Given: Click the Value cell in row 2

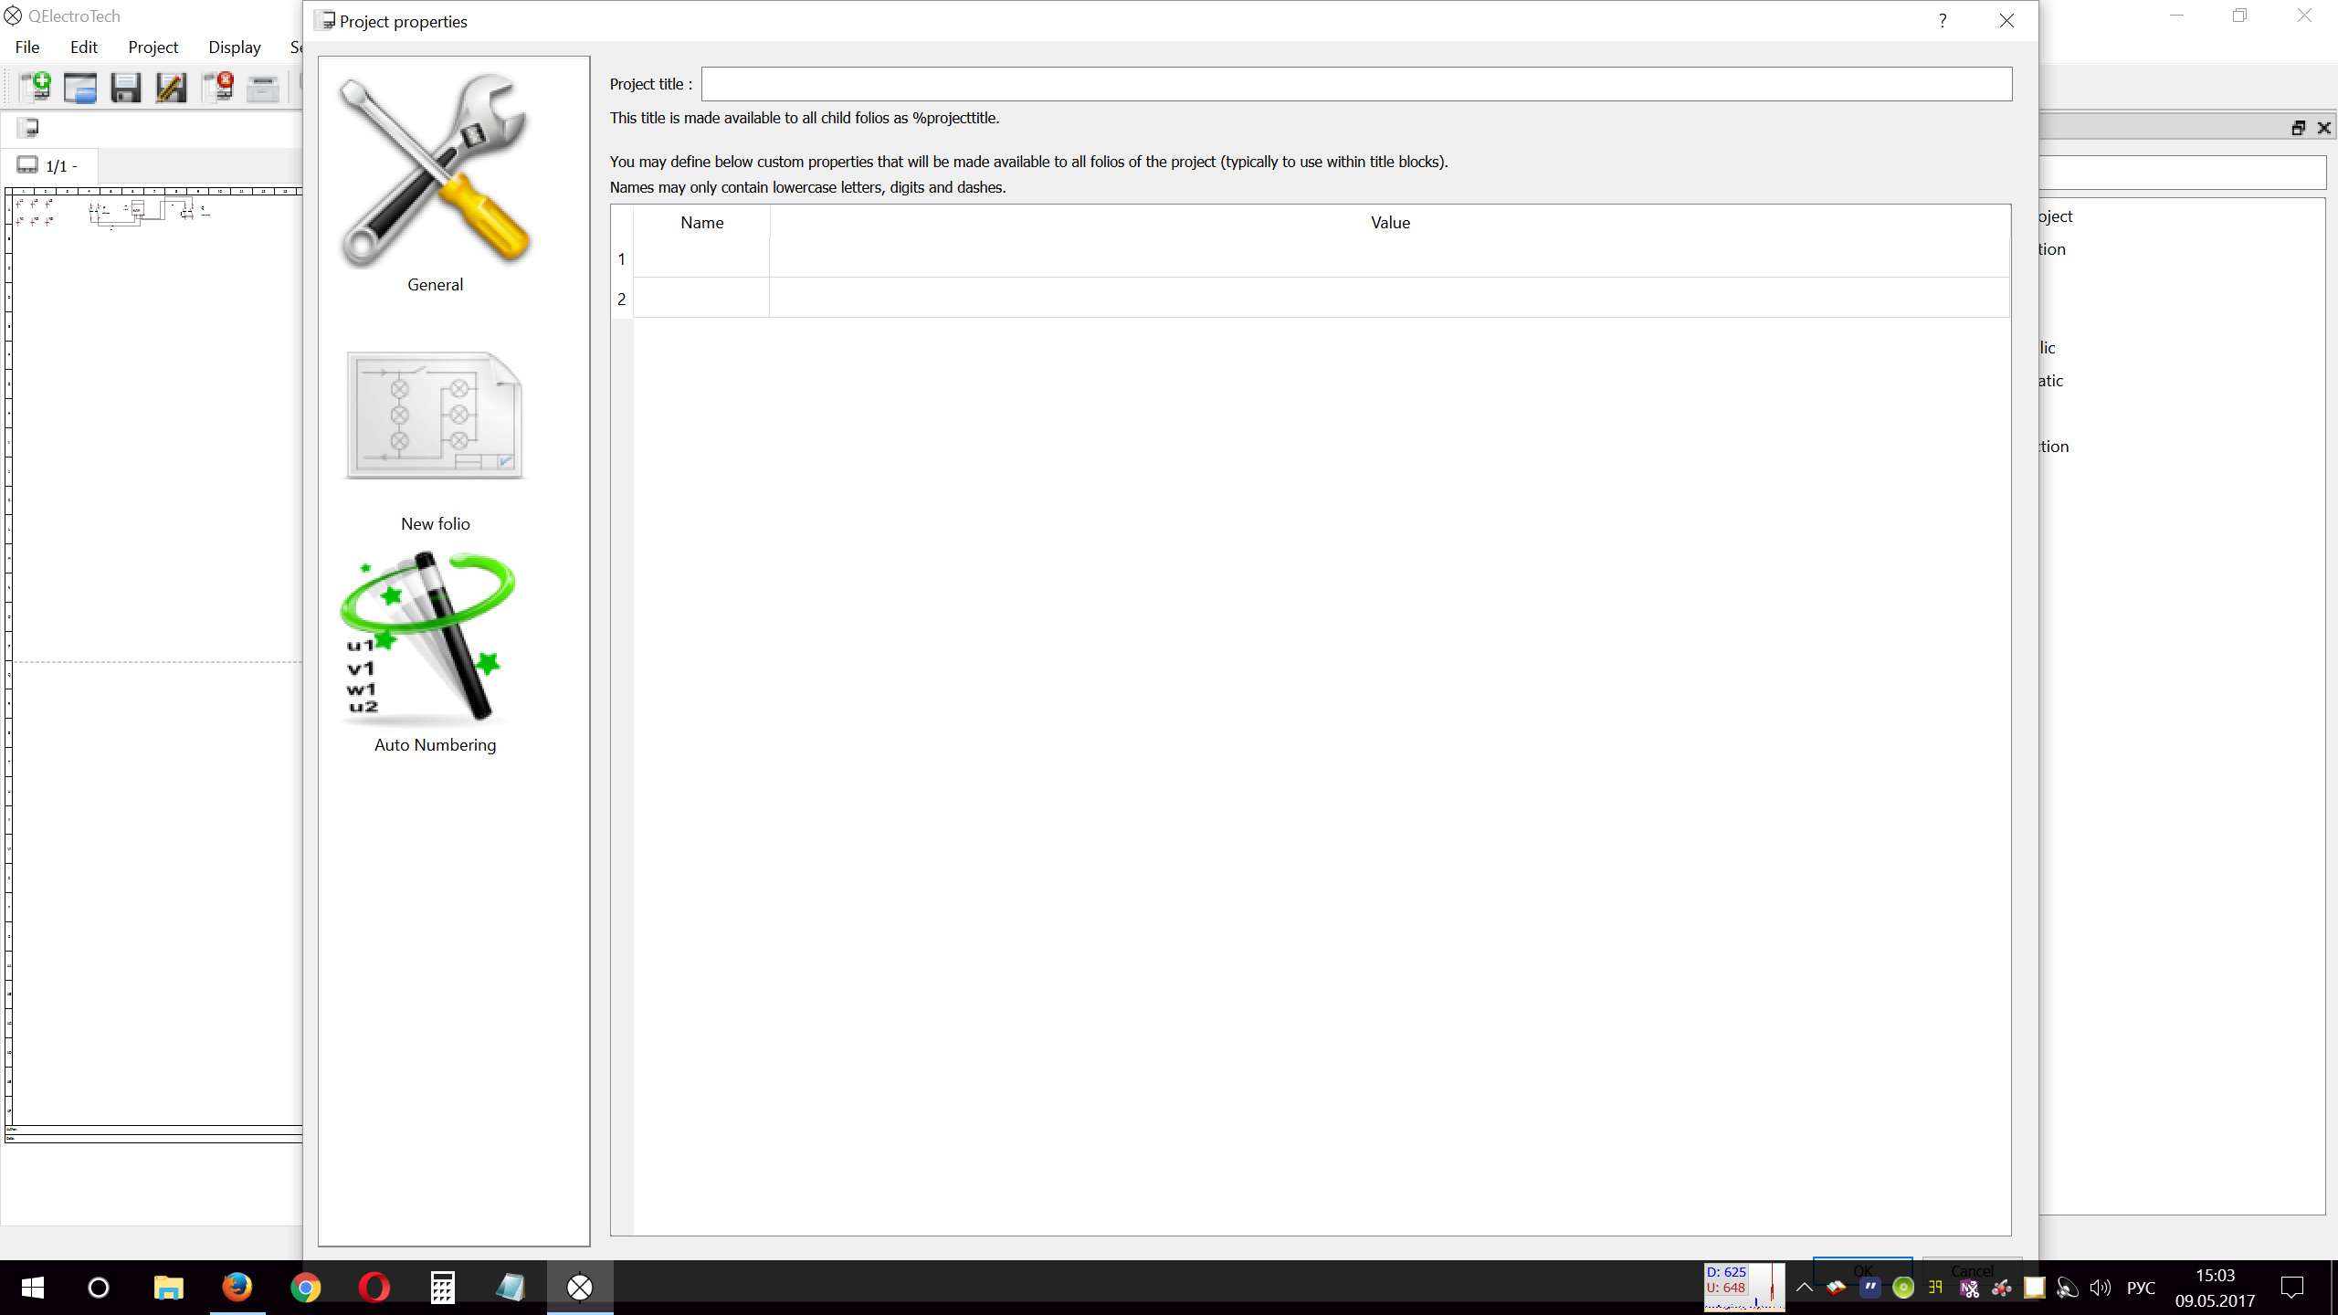Looking at the screenshot, I should coord(1388,299).
